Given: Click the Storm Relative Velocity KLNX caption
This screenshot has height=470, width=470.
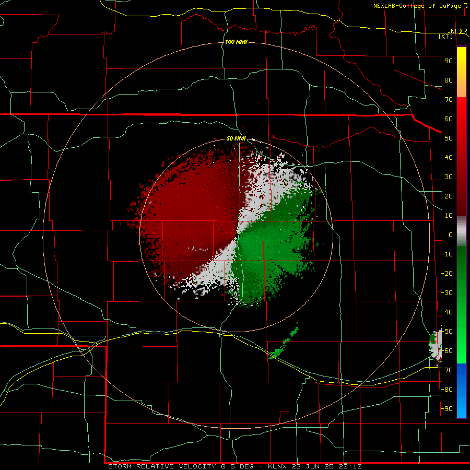Looking at the screenshot, I should 235,466.
